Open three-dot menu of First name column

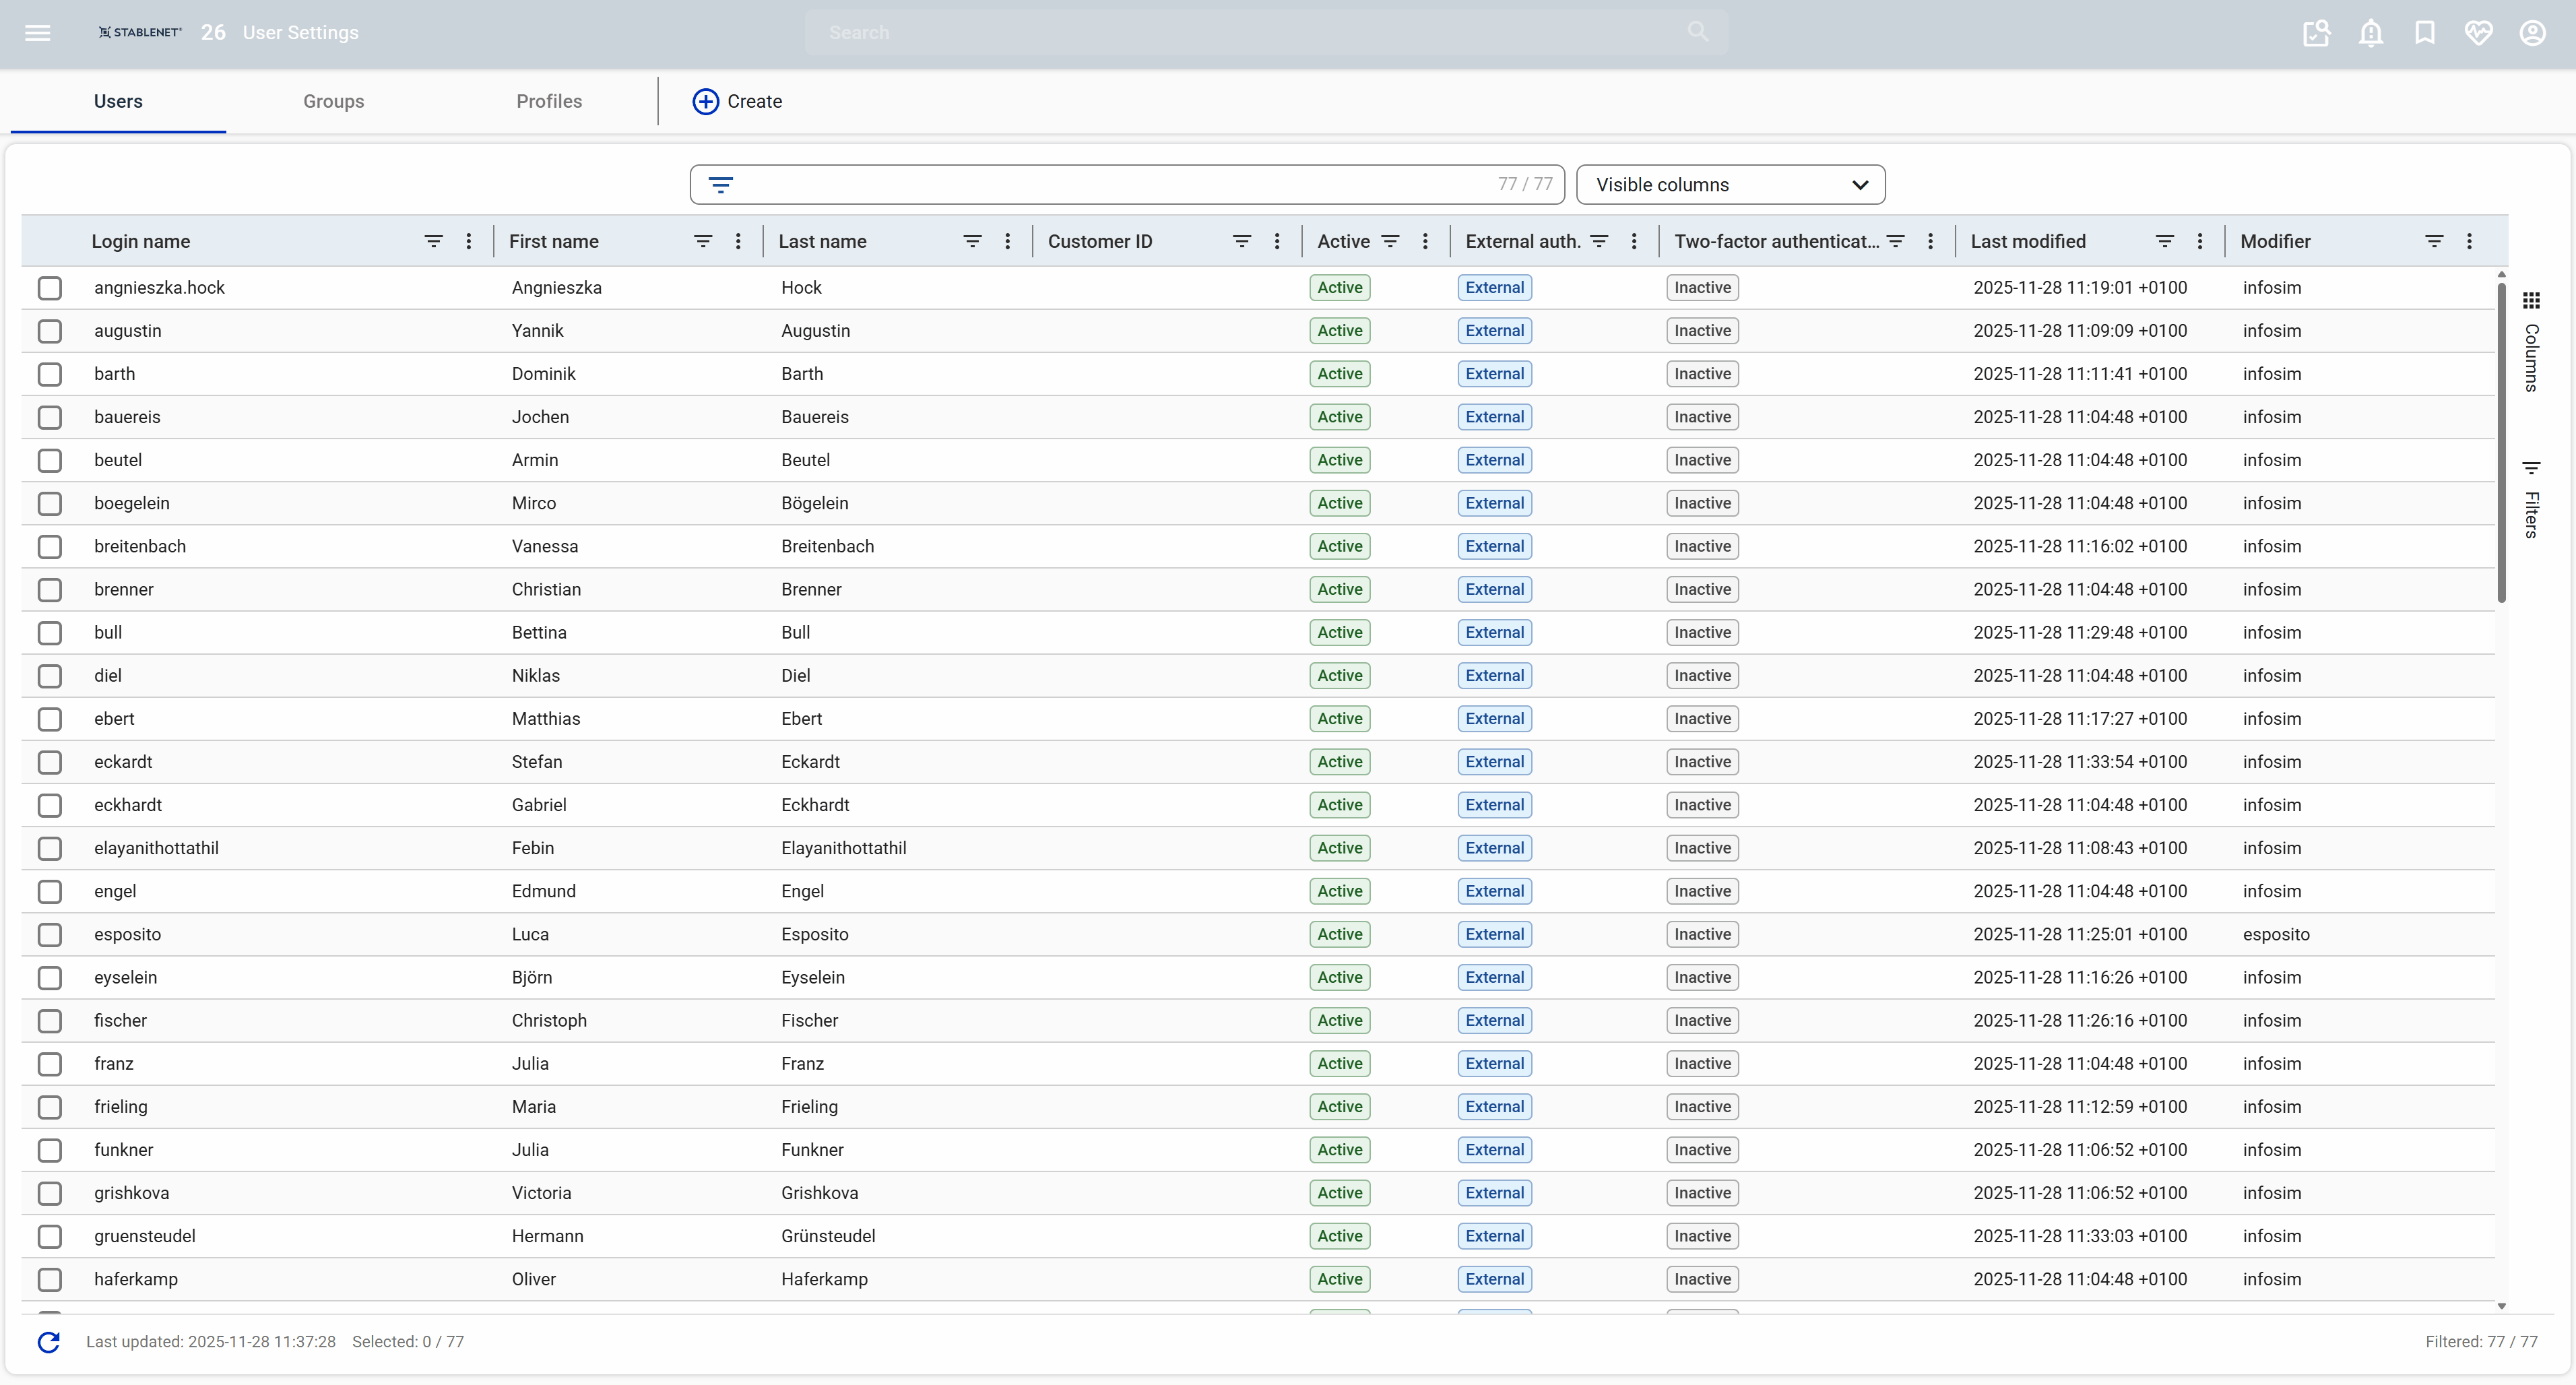pyautogui.click(x=738, y=241)
